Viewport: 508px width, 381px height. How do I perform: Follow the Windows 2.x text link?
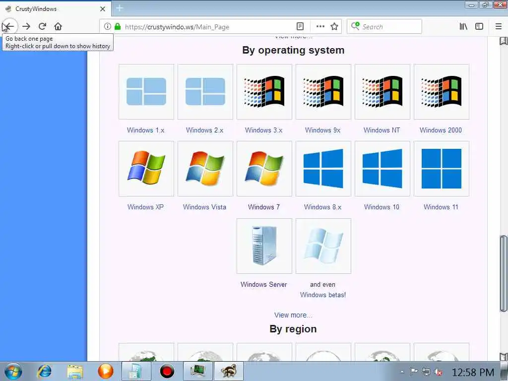point(204,130)
